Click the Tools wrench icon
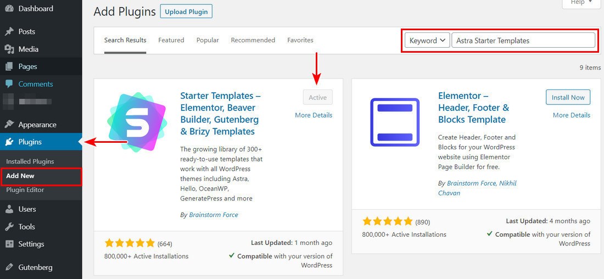This screenshot has height=279, width=604. (9, 227)
